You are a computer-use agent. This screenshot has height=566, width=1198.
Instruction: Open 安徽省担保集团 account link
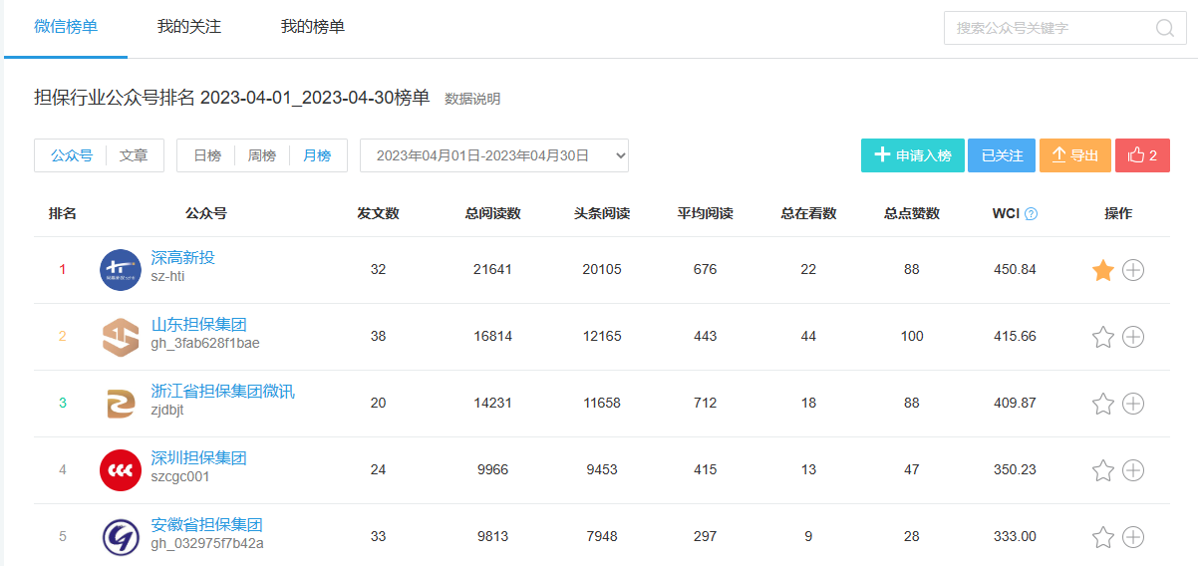pos(207,524)
